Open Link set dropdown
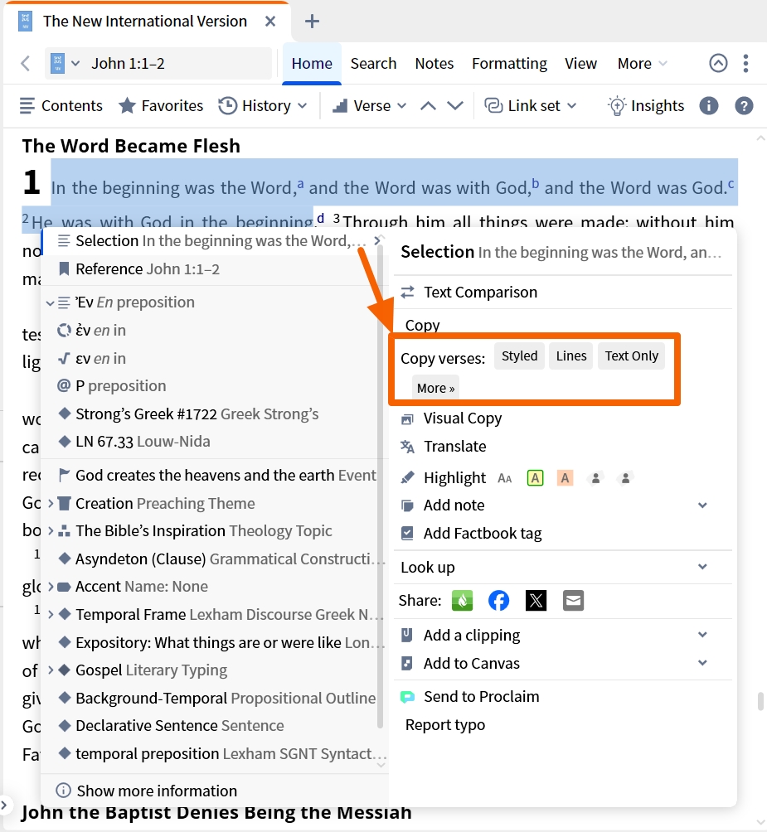The width and height of the screenshot is (767, 832). pos(530,105)
